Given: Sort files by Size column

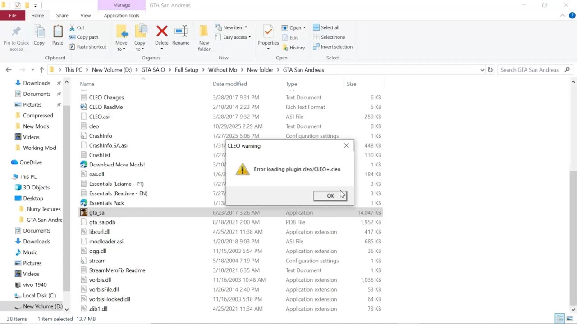Looking at the screenshot, I should (352, 84).
